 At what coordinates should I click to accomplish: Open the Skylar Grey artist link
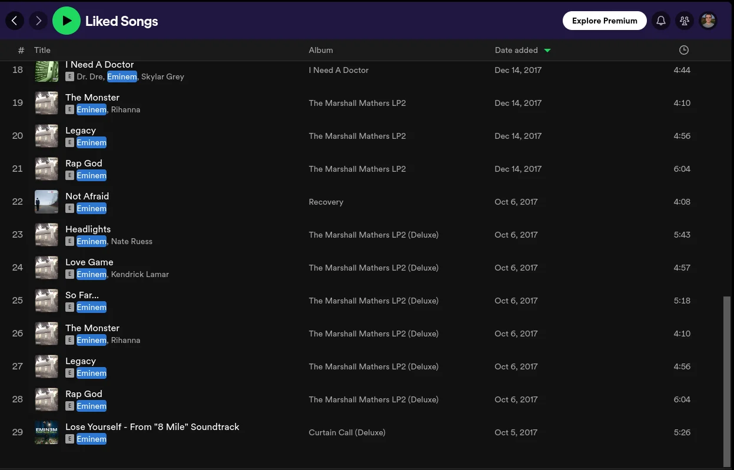pyautogui.click(x=162, y=76)
